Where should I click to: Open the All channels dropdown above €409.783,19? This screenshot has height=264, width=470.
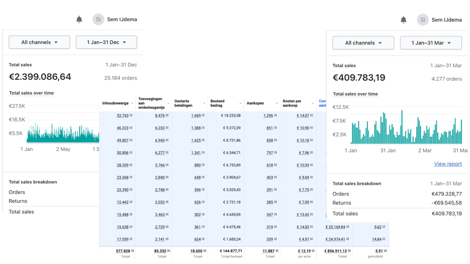[363, 43]
